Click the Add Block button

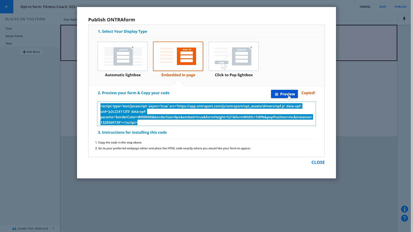(31, 52)
